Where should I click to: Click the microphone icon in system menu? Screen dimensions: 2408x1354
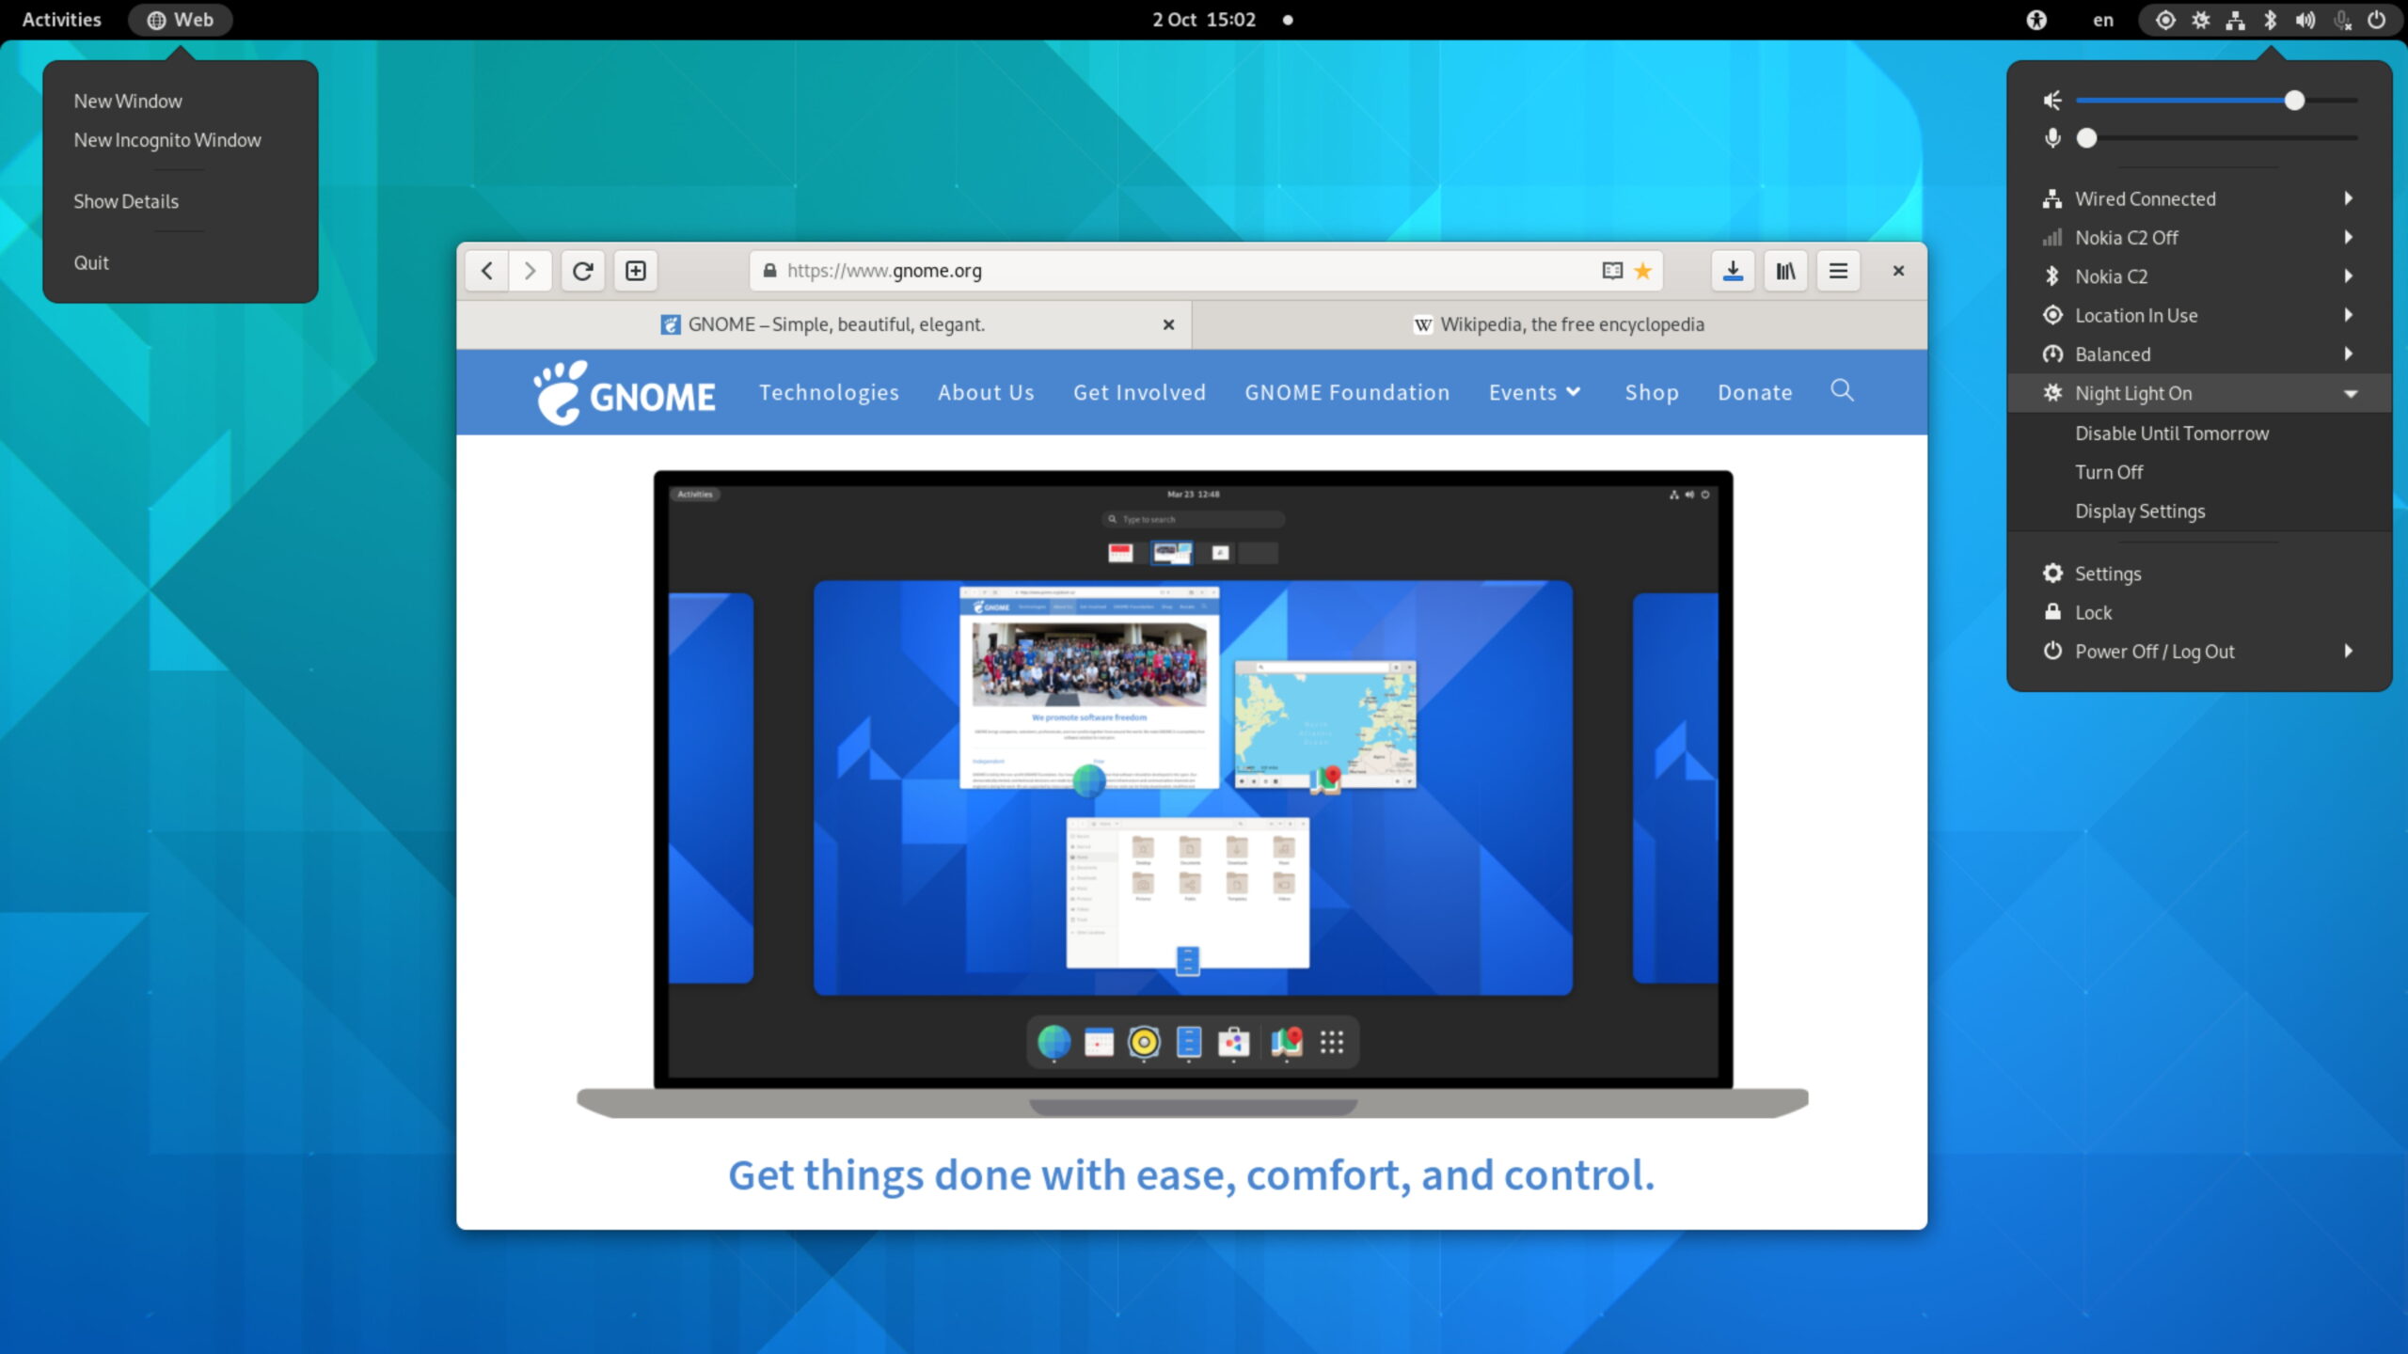[2052, 138]
